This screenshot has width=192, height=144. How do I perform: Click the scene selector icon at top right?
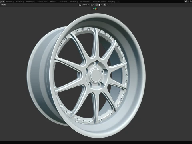coord(186,2)
